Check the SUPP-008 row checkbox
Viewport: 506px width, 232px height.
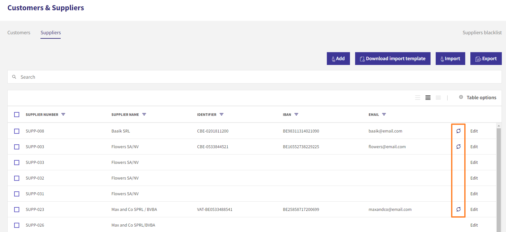point(17,131)
